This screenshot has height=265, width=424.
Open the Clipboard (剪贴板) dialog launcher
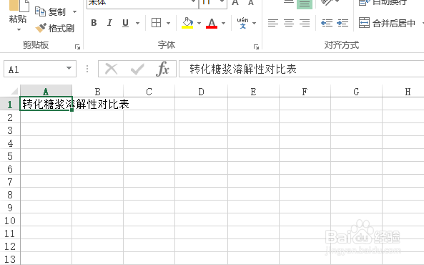pyautogui.click(x=78, y=47)
